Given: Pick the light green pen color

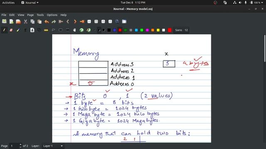Looking at the screenshot, I should (x=142, y=30).
